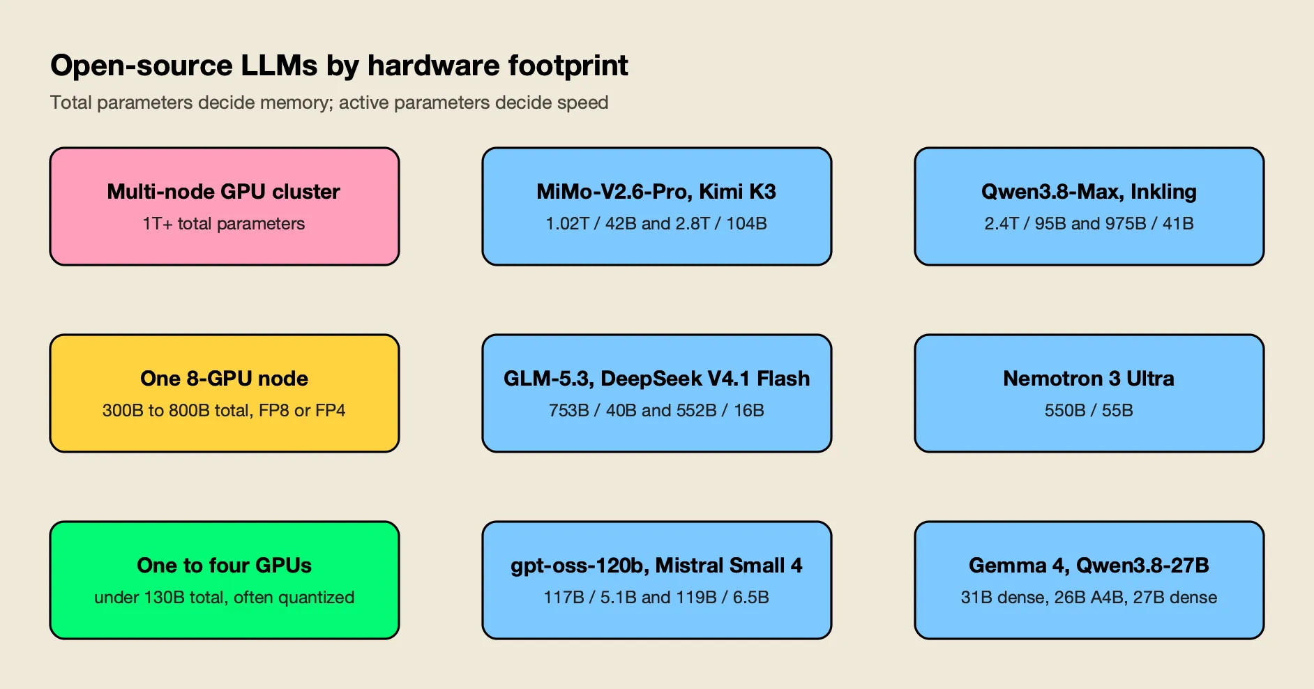Click the text 31B dense, 26B A4B, 27B dense

pos(1089,598)
